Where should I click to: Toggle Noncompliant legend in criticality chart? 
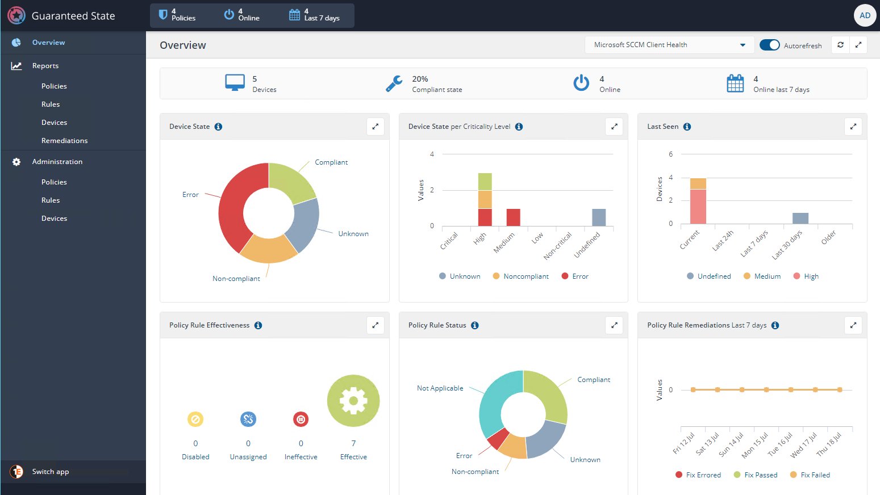520,276
